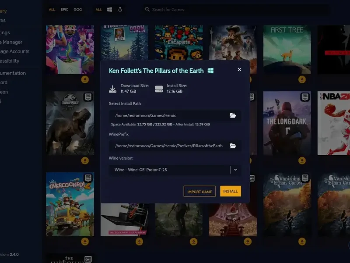
Task: Download icon under Overcooked! 2
Action: pos(85,242)
